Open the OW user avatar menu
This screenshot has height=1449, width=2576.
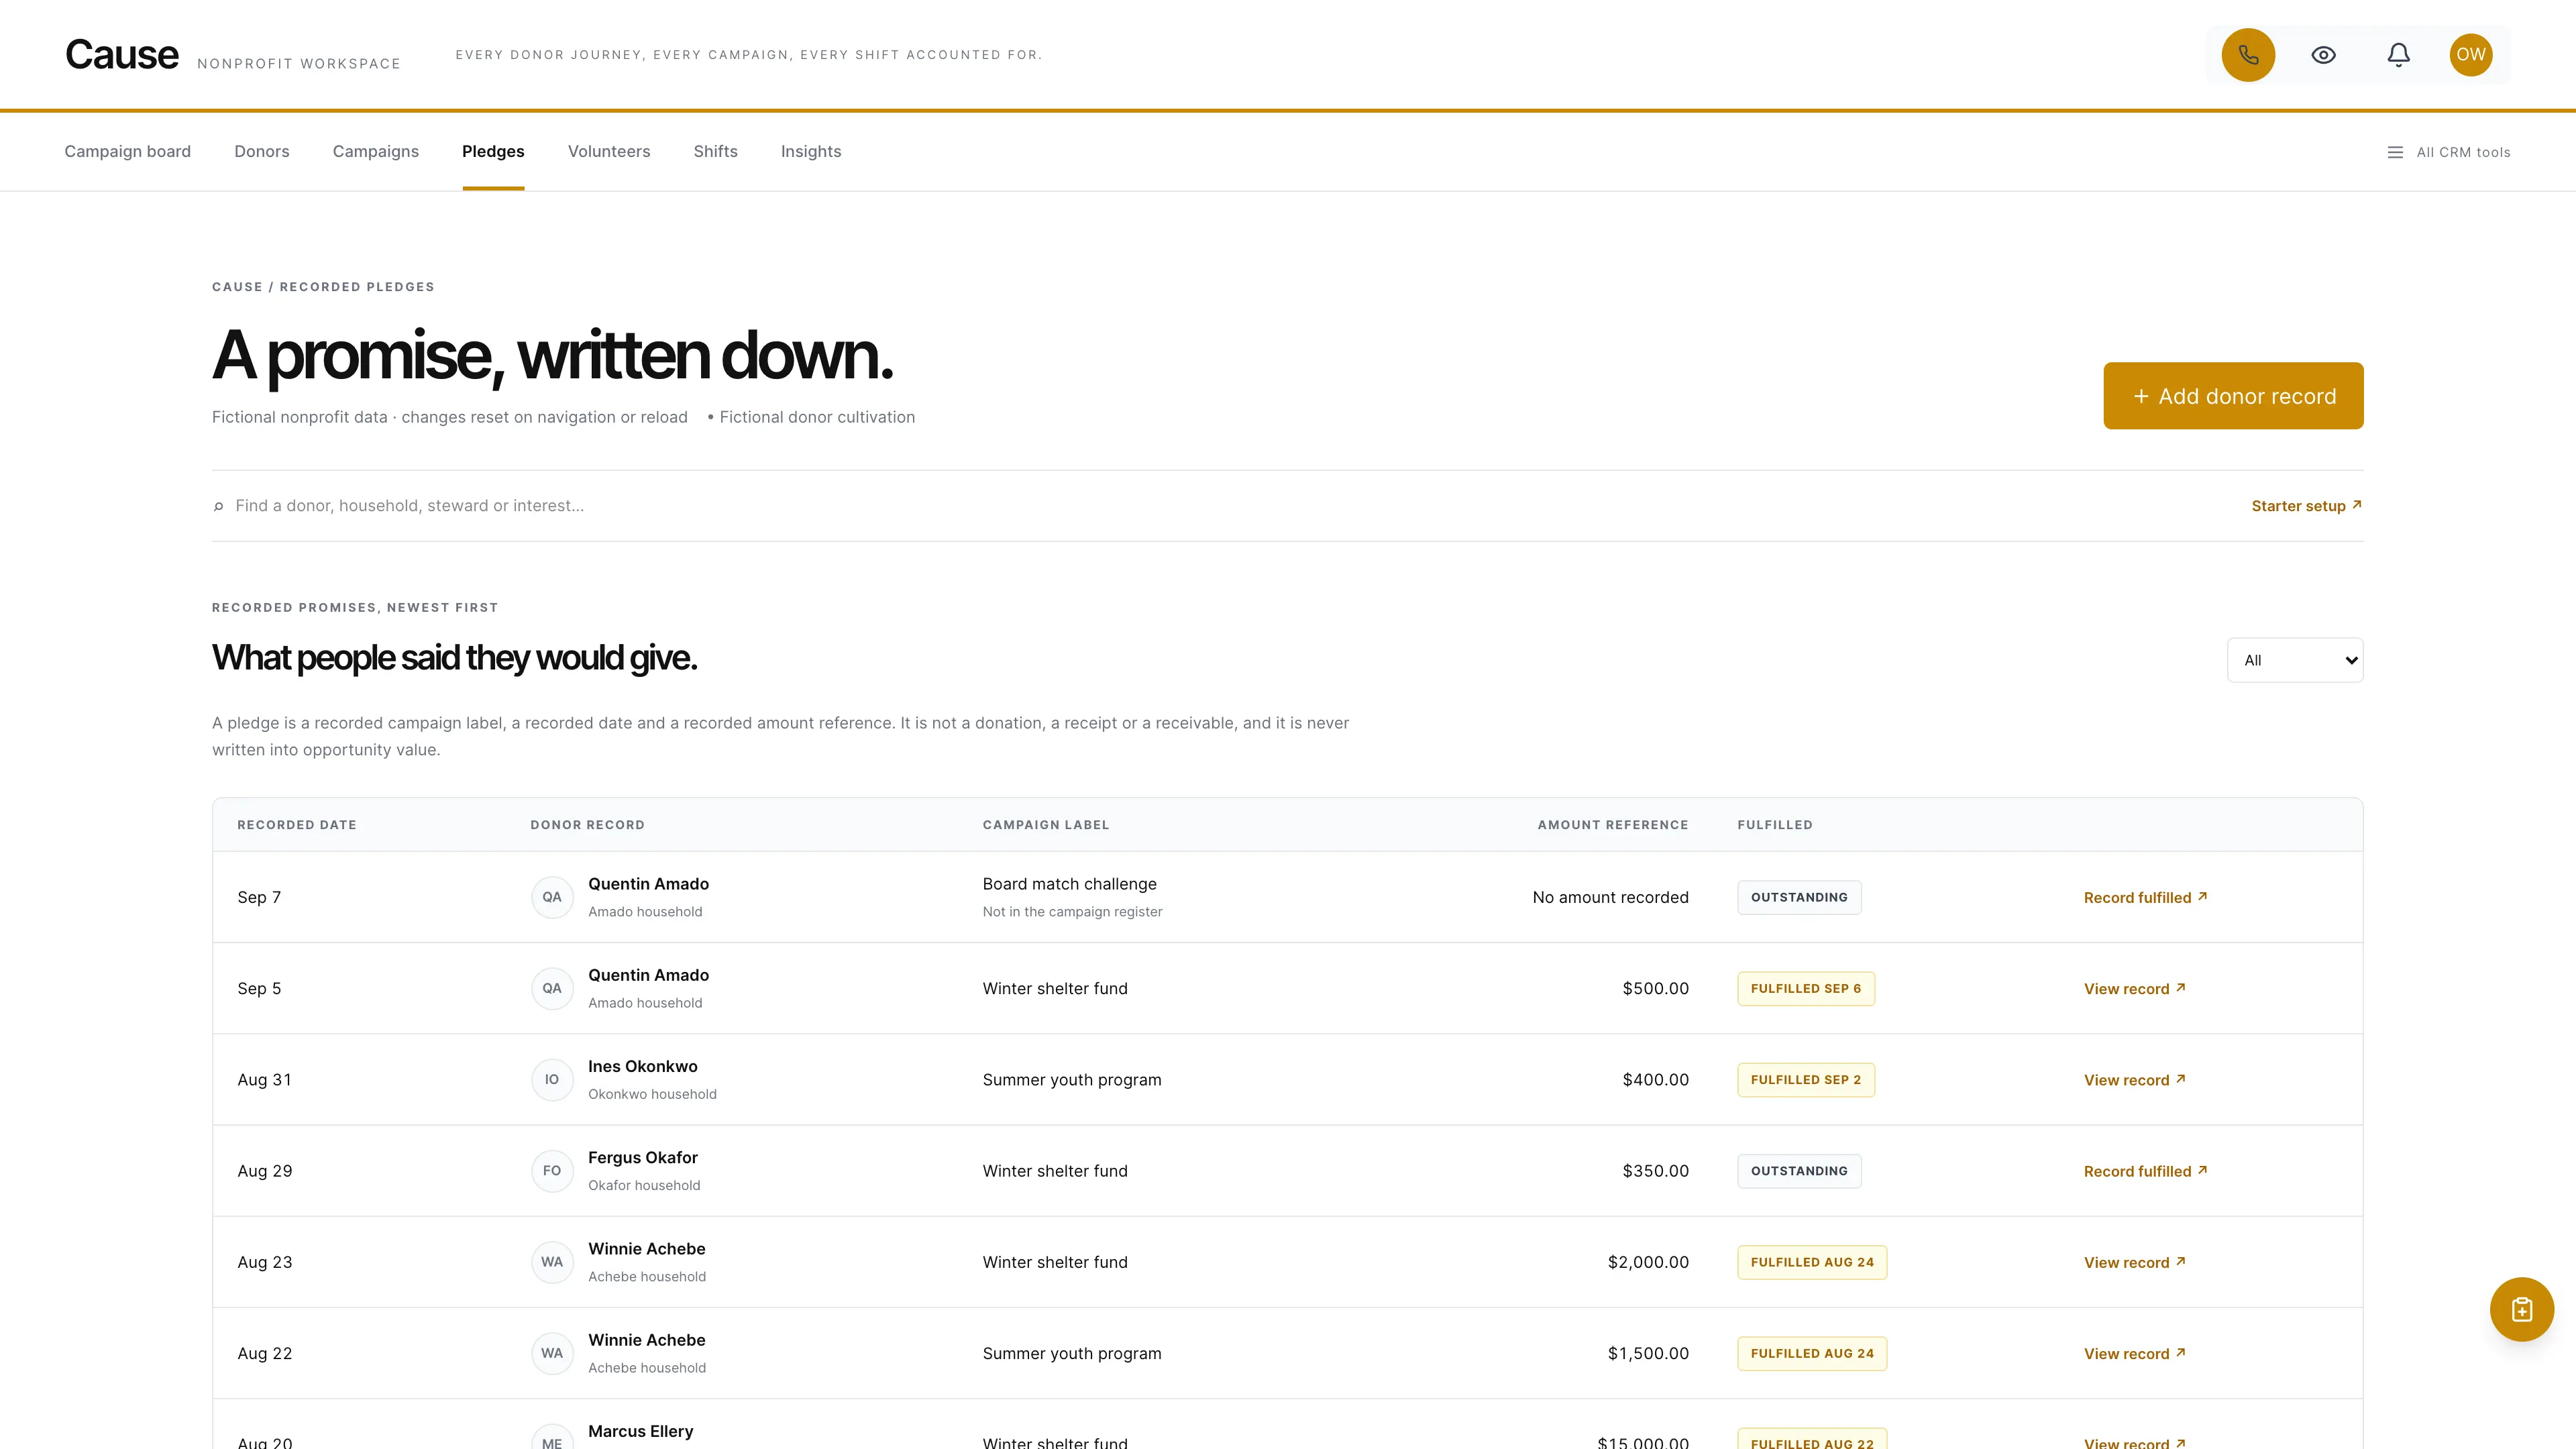coord(2470,55)
